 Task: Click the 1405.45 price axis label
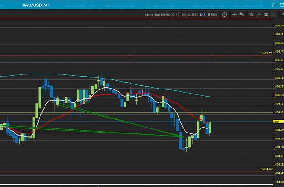(279, 78)
